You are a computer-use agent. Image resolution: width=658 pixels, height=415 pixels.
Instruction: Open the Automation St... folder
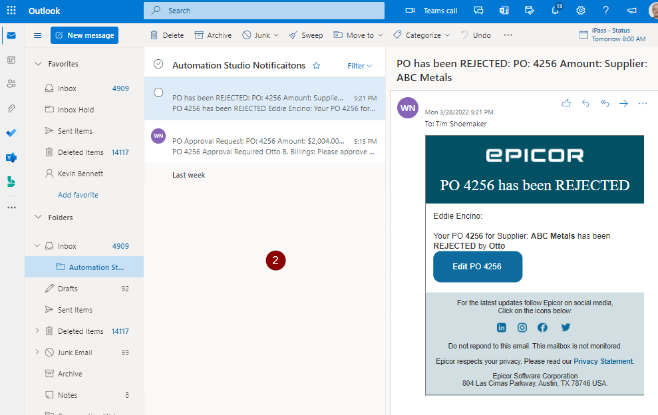84,267
